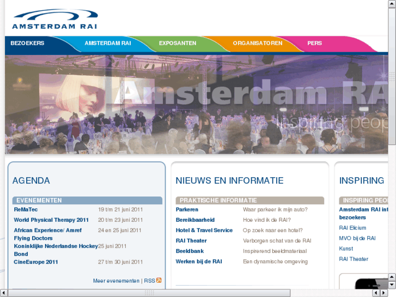396x297 pixels.
Task: Open RAI Theater under Praktische Informatie
Action: [x=191, y=241]
